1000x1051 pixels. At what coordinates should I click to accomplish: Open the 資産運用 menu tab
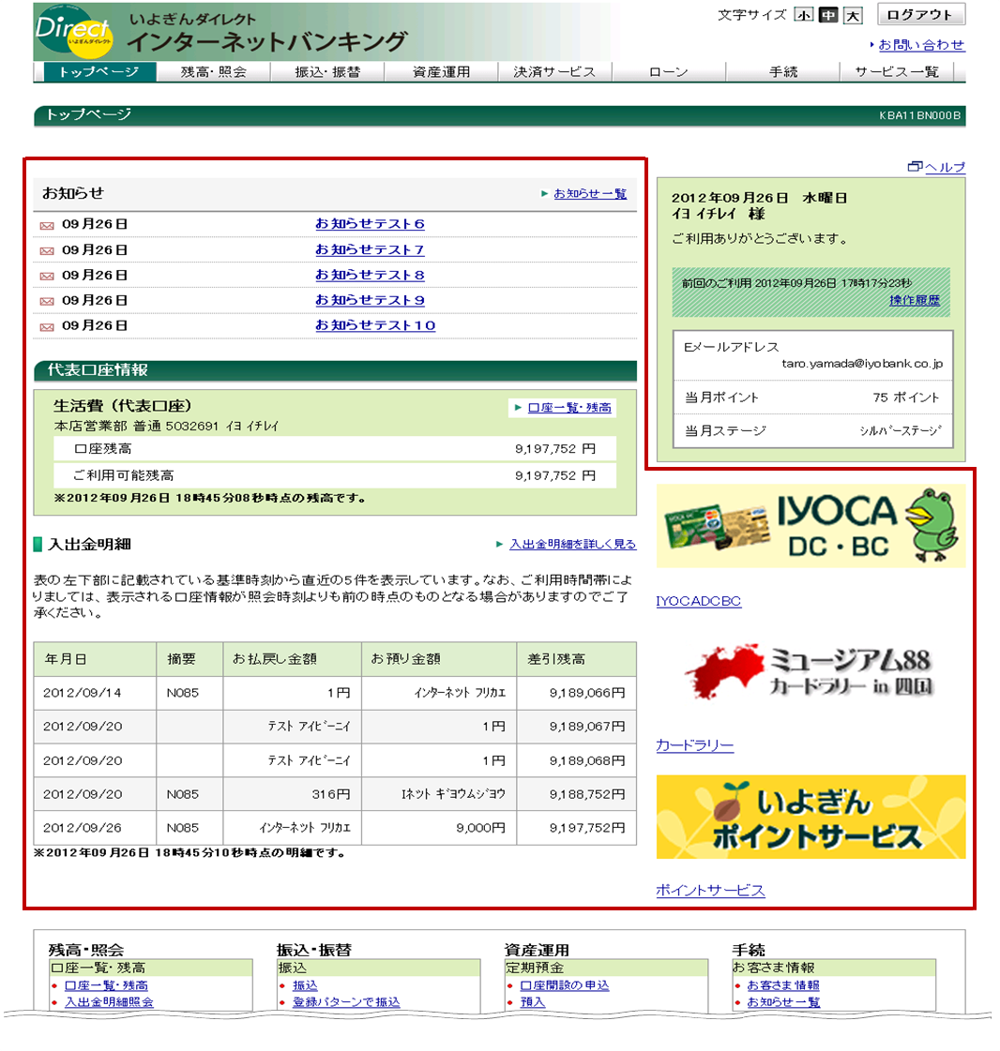441,71
